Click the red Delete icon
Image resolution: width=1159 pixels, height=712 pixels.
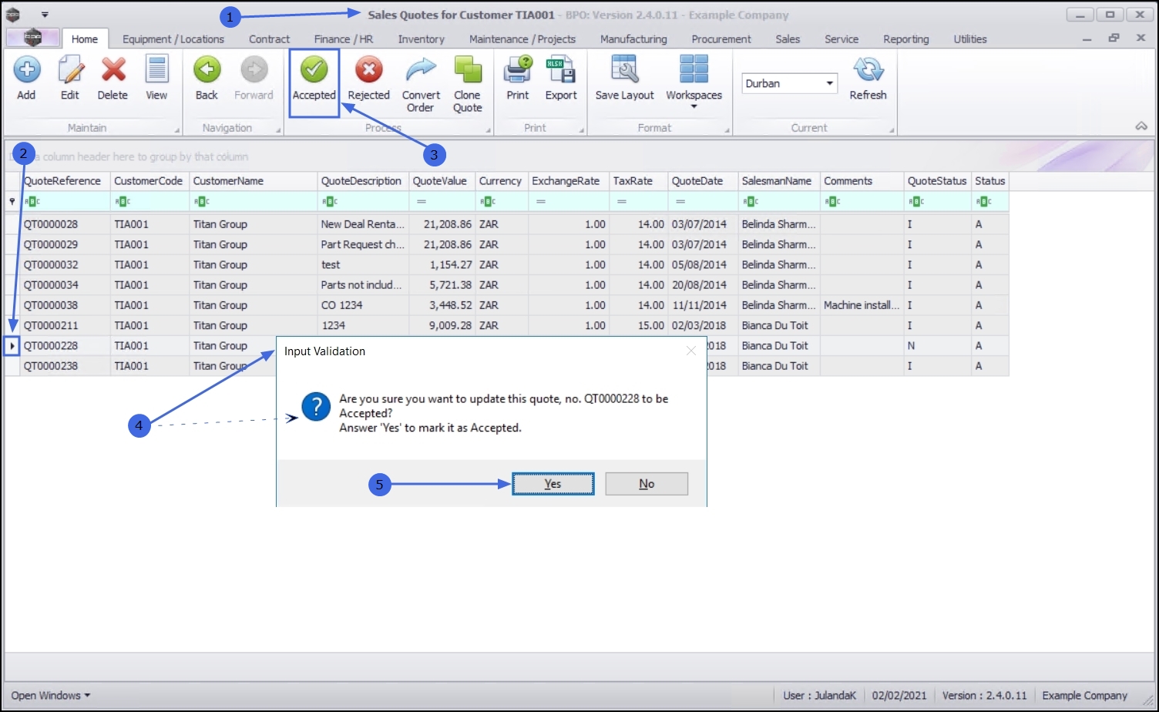(x=113, y=70)
